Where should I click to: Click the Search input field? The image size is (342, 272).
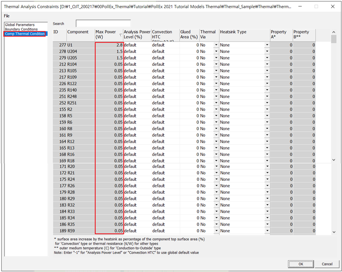click(x=103, y=23)
